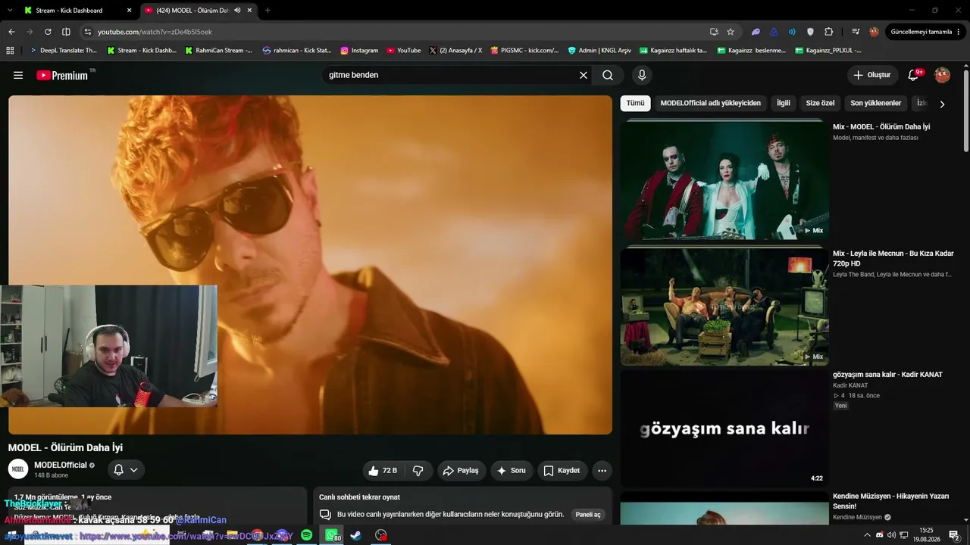Go back in browser history
The image size is (970, 545).
point(11,32)
